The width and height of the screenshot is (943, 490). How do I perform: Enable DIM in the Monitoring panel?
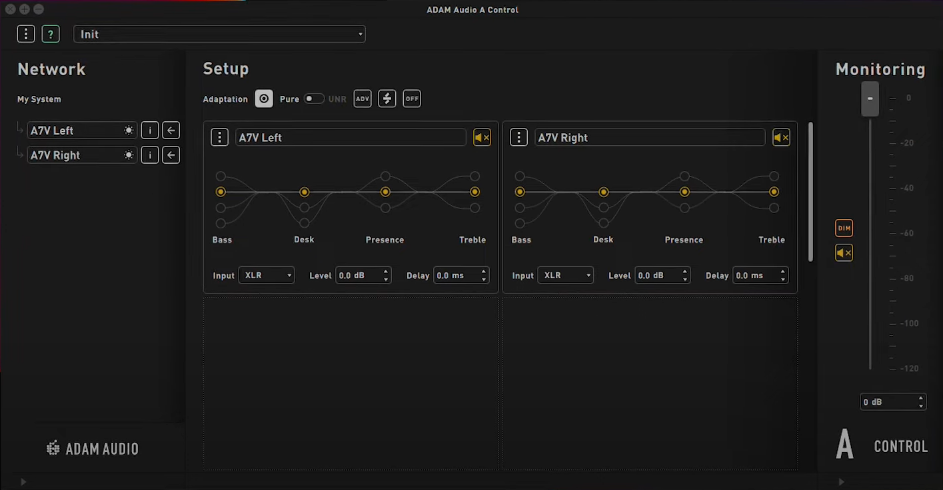[844, 228]
